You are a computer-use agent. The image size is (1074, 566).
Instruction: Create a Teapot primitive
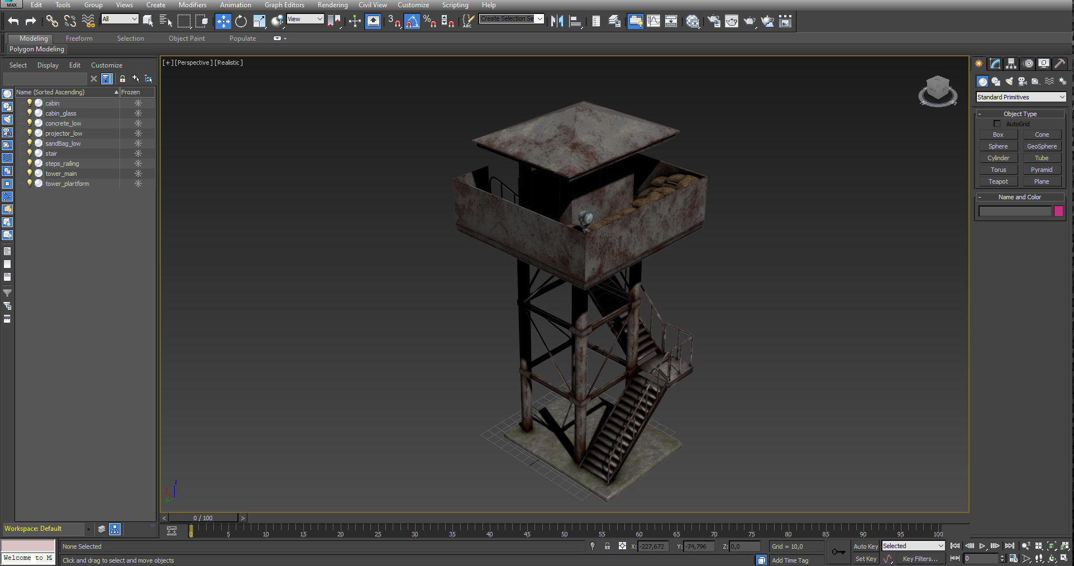998,181
